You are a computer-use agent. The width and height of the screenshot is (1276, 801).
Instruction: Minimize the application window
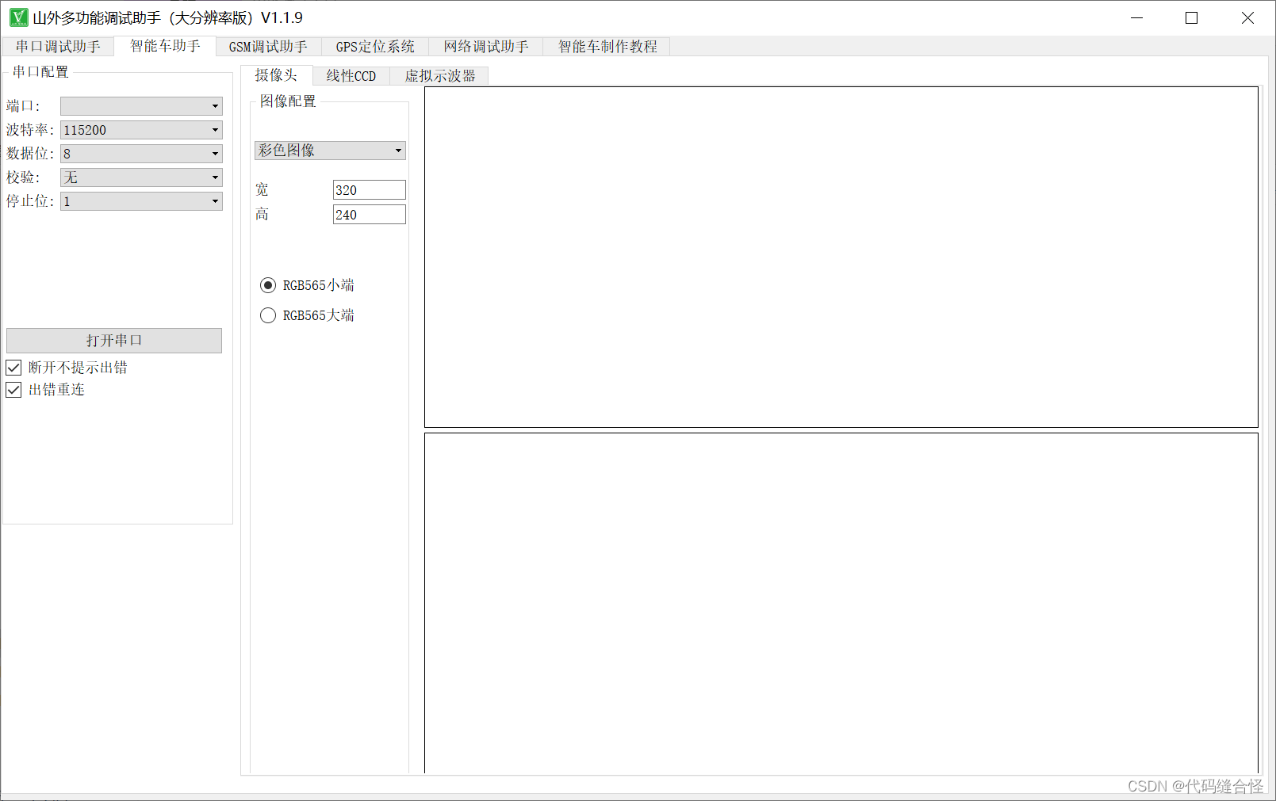(x=1136, y=18)
